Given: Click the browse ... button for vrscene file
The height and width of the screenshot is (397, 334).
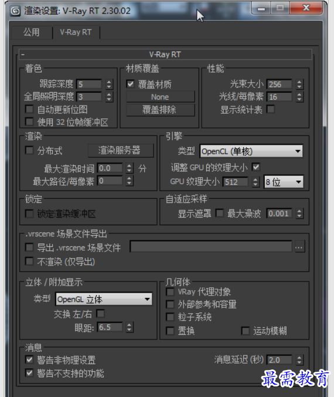Looking at the screenshot, I should pyautogui.click(x=299, y=247).
